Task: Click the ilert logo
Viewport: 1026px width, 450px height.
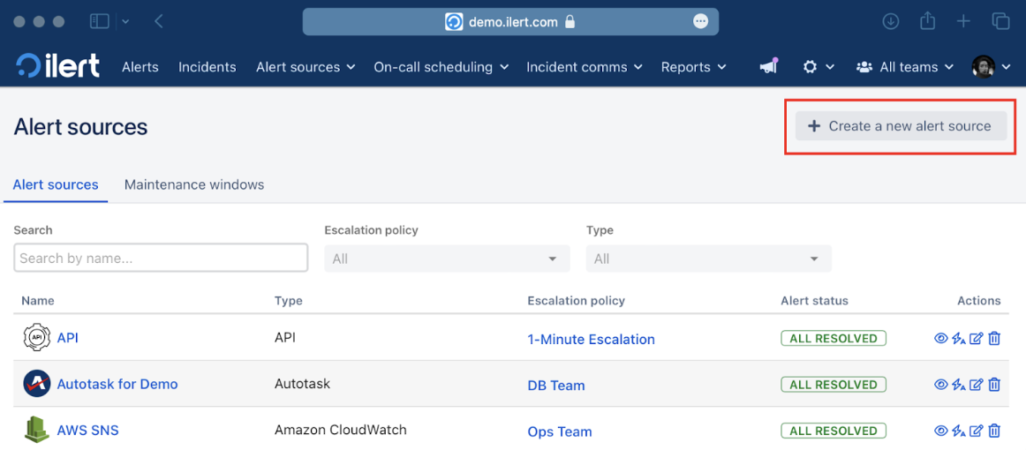Action: (x=58, y=67)
